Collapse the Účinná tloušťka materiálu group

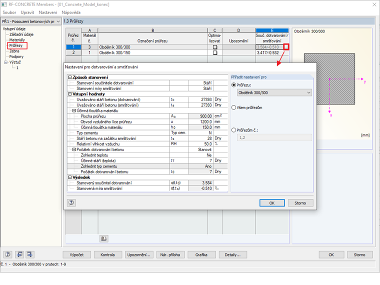tap(74, 110)
